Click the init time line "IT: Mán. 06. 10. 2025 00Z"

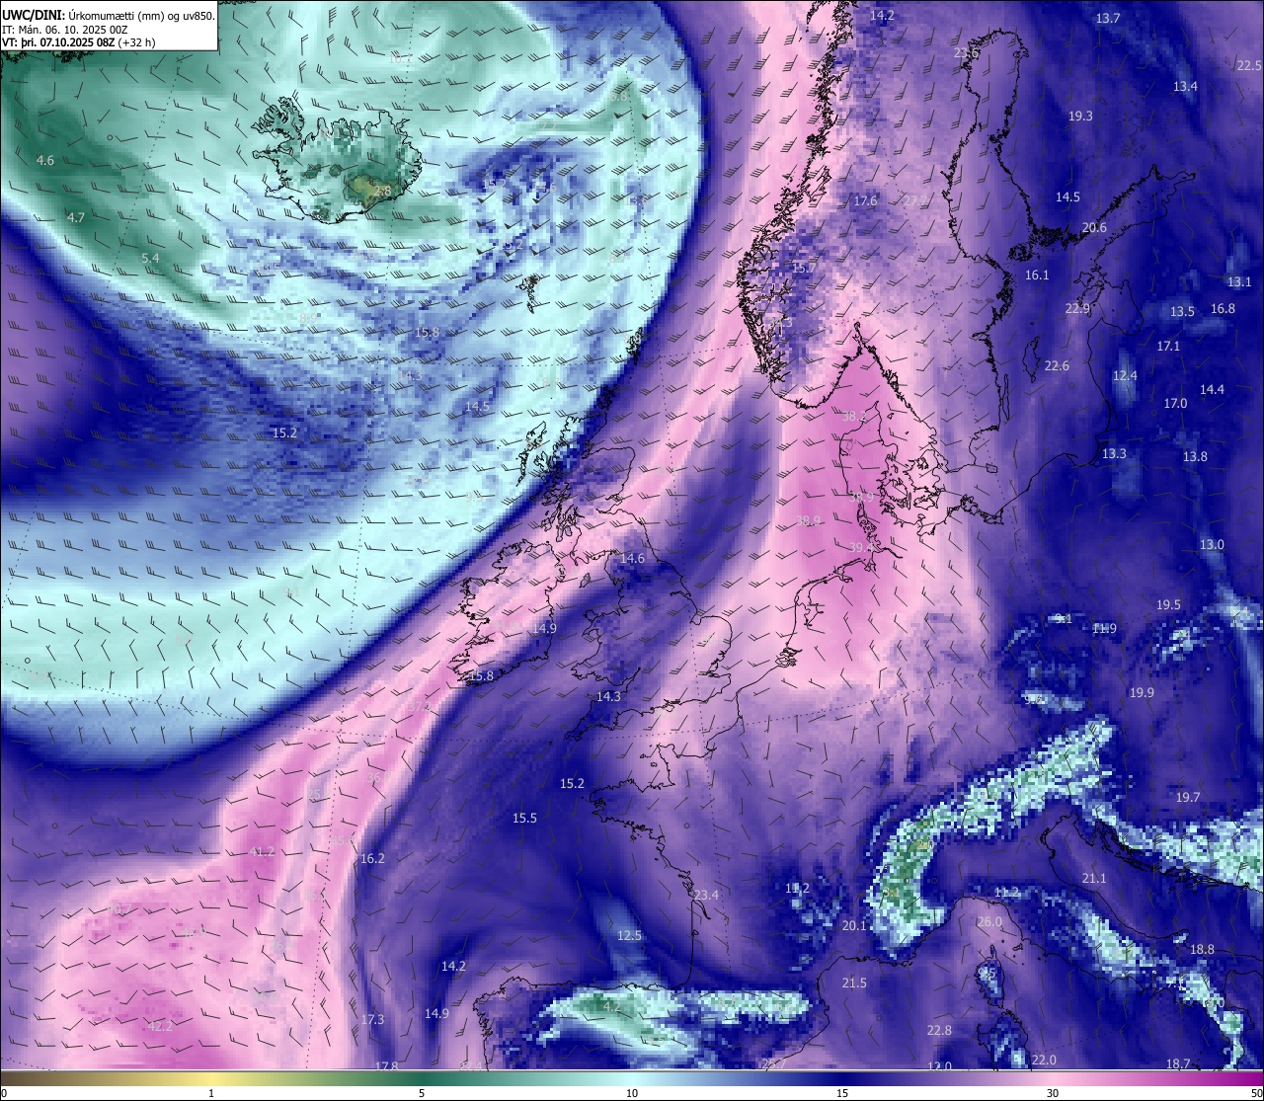click(64, 30)
